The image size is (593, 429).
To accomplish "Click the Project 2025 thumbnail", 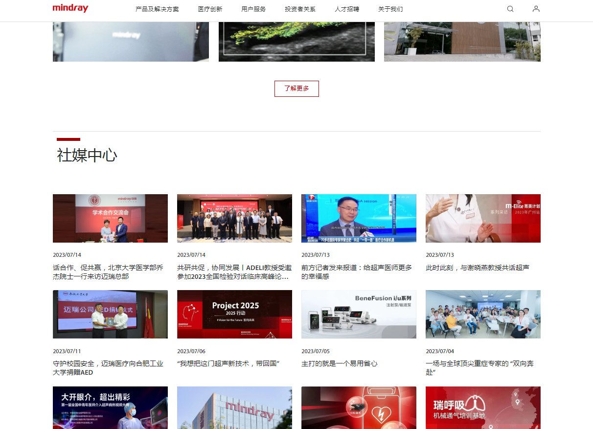I will 234,314.
